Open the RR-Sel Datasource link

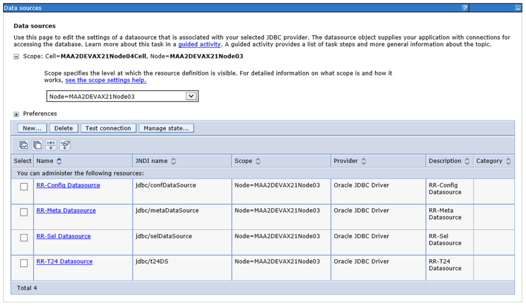[64, 236]
